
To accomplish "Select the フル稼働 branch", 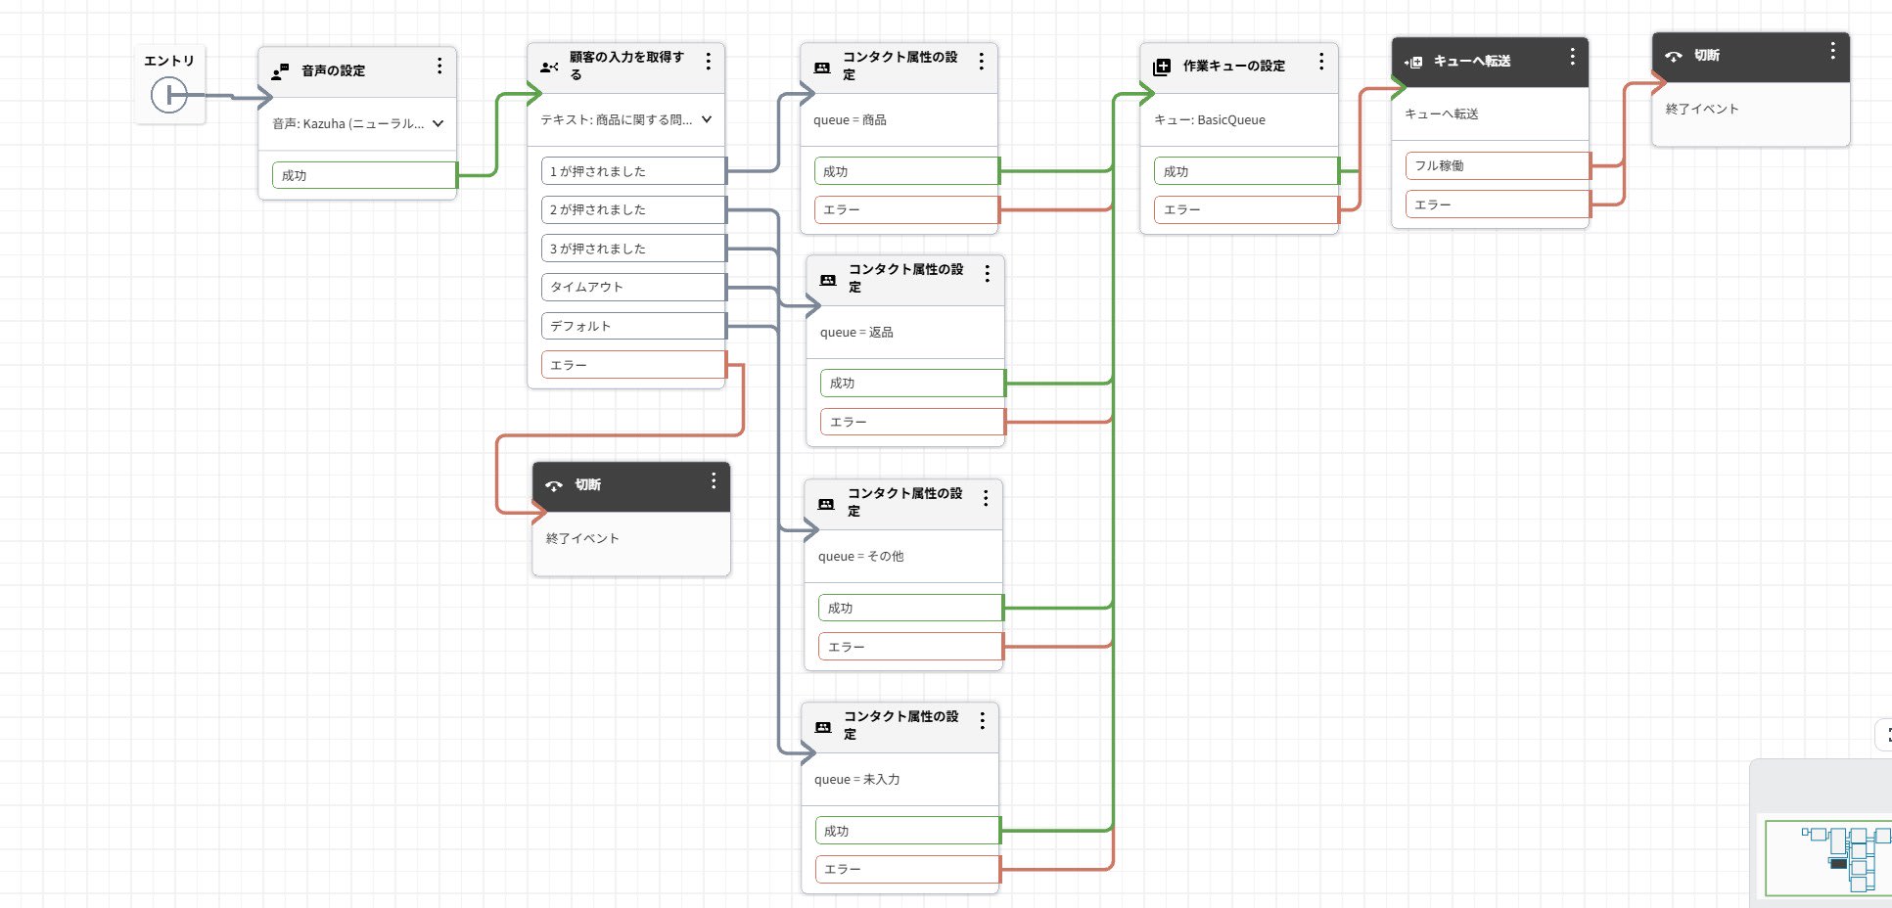I will click(x=1498, y=165).
